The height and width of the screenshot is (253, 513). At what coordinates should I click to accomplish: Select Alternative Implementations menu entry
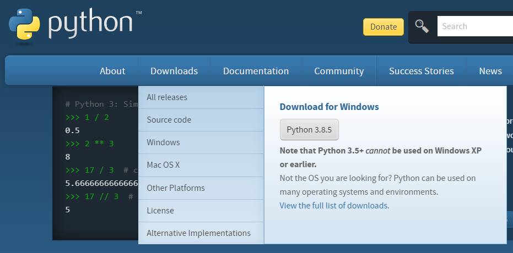coord(201,233)
